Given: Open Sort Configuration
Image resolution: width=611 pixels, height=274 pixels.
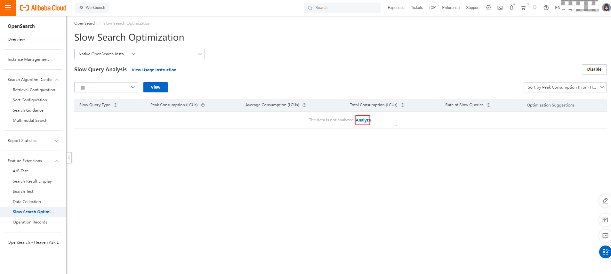Looking at the screenshot, I should click(30, 100).
